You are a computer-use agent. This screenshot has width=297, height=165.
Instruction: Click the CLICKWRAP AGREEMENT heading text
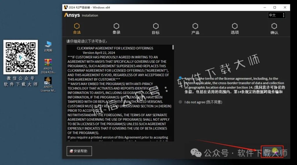115,48
